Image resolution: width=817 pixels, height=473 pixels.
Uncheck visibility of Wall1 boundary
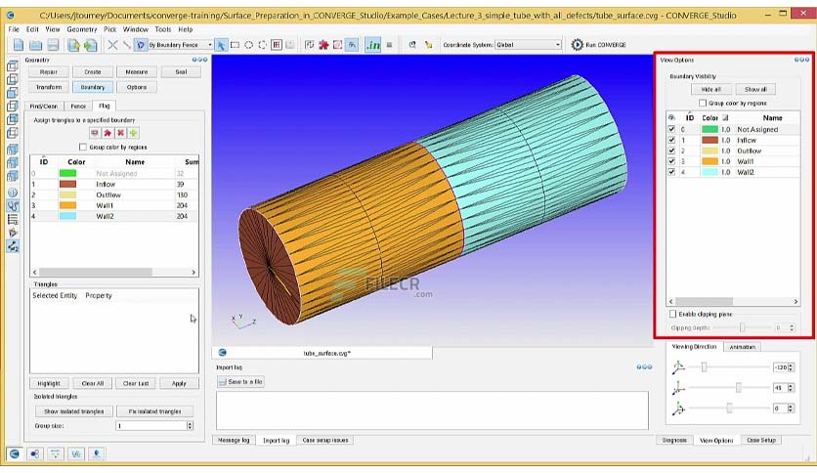(x=671, y=161)
